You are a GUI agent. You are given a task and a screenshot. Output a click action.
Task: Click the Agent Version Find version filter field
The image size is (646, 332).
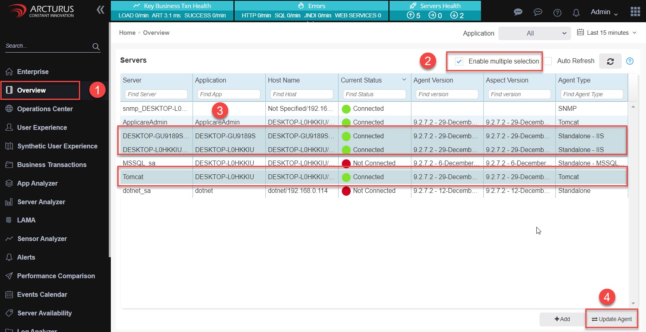pos(447,94)
